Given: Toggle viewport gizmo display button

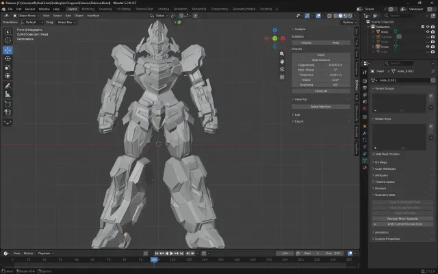Looking at the screenshot, I should (x=307, y=16).
